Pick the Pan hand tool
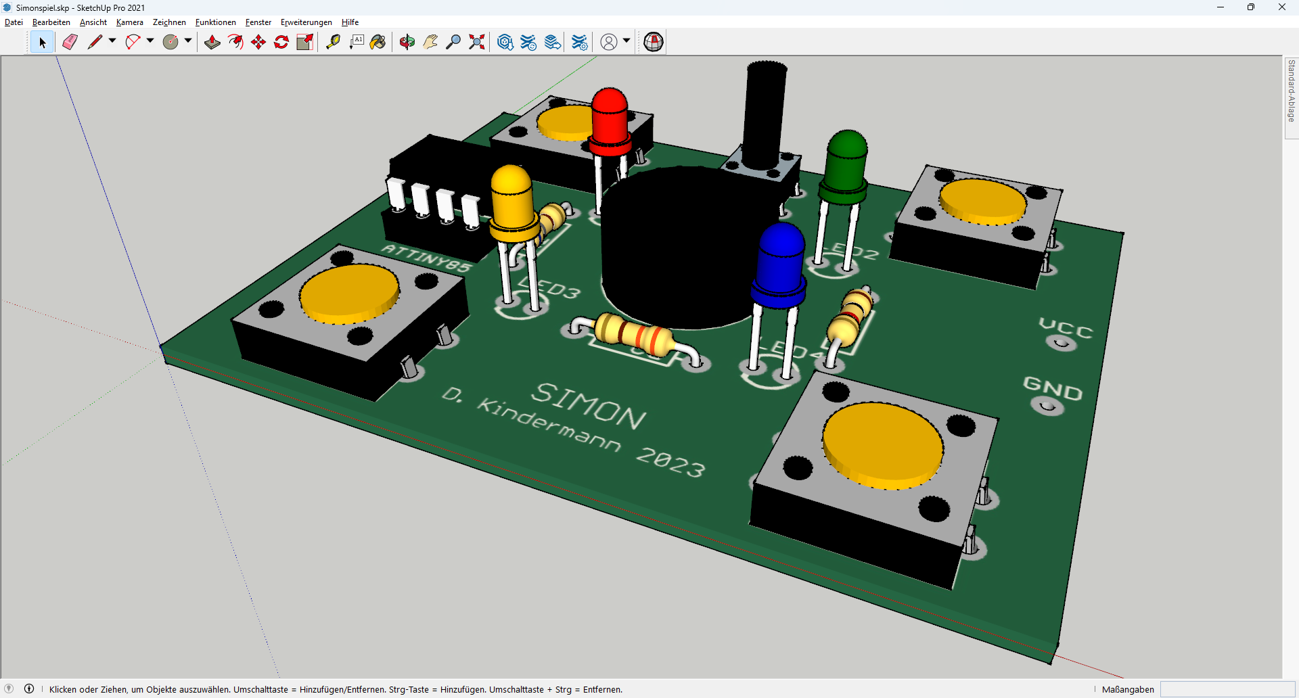Viewport: 1299px width, 698px height. [x=430, y=43]
